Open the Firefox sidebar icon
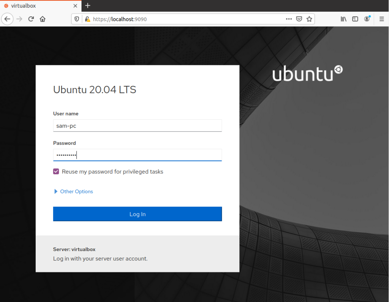 (355, 19)
